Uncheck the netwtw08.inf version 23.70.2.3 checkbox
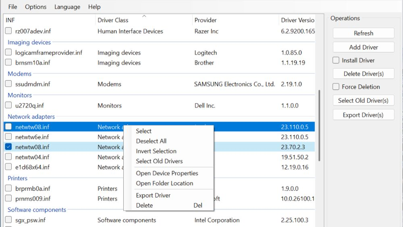Image resolution: width=403 pixels, height=227 pixels. pos(8,146)
